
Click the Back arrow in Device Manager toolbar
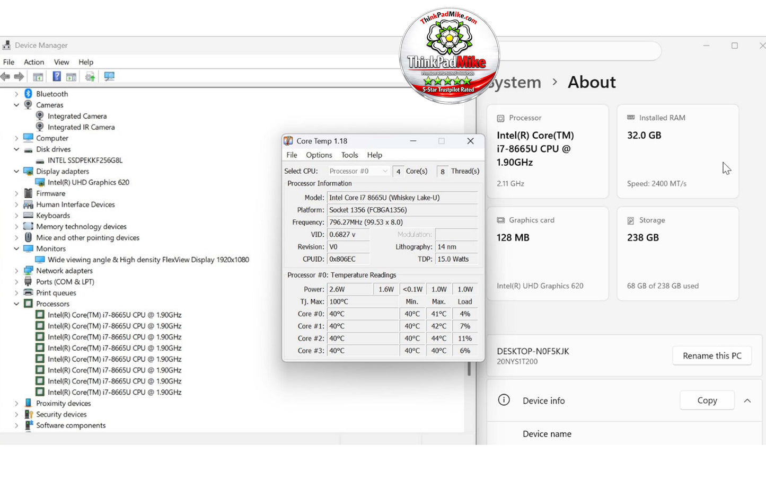point(6,77)
